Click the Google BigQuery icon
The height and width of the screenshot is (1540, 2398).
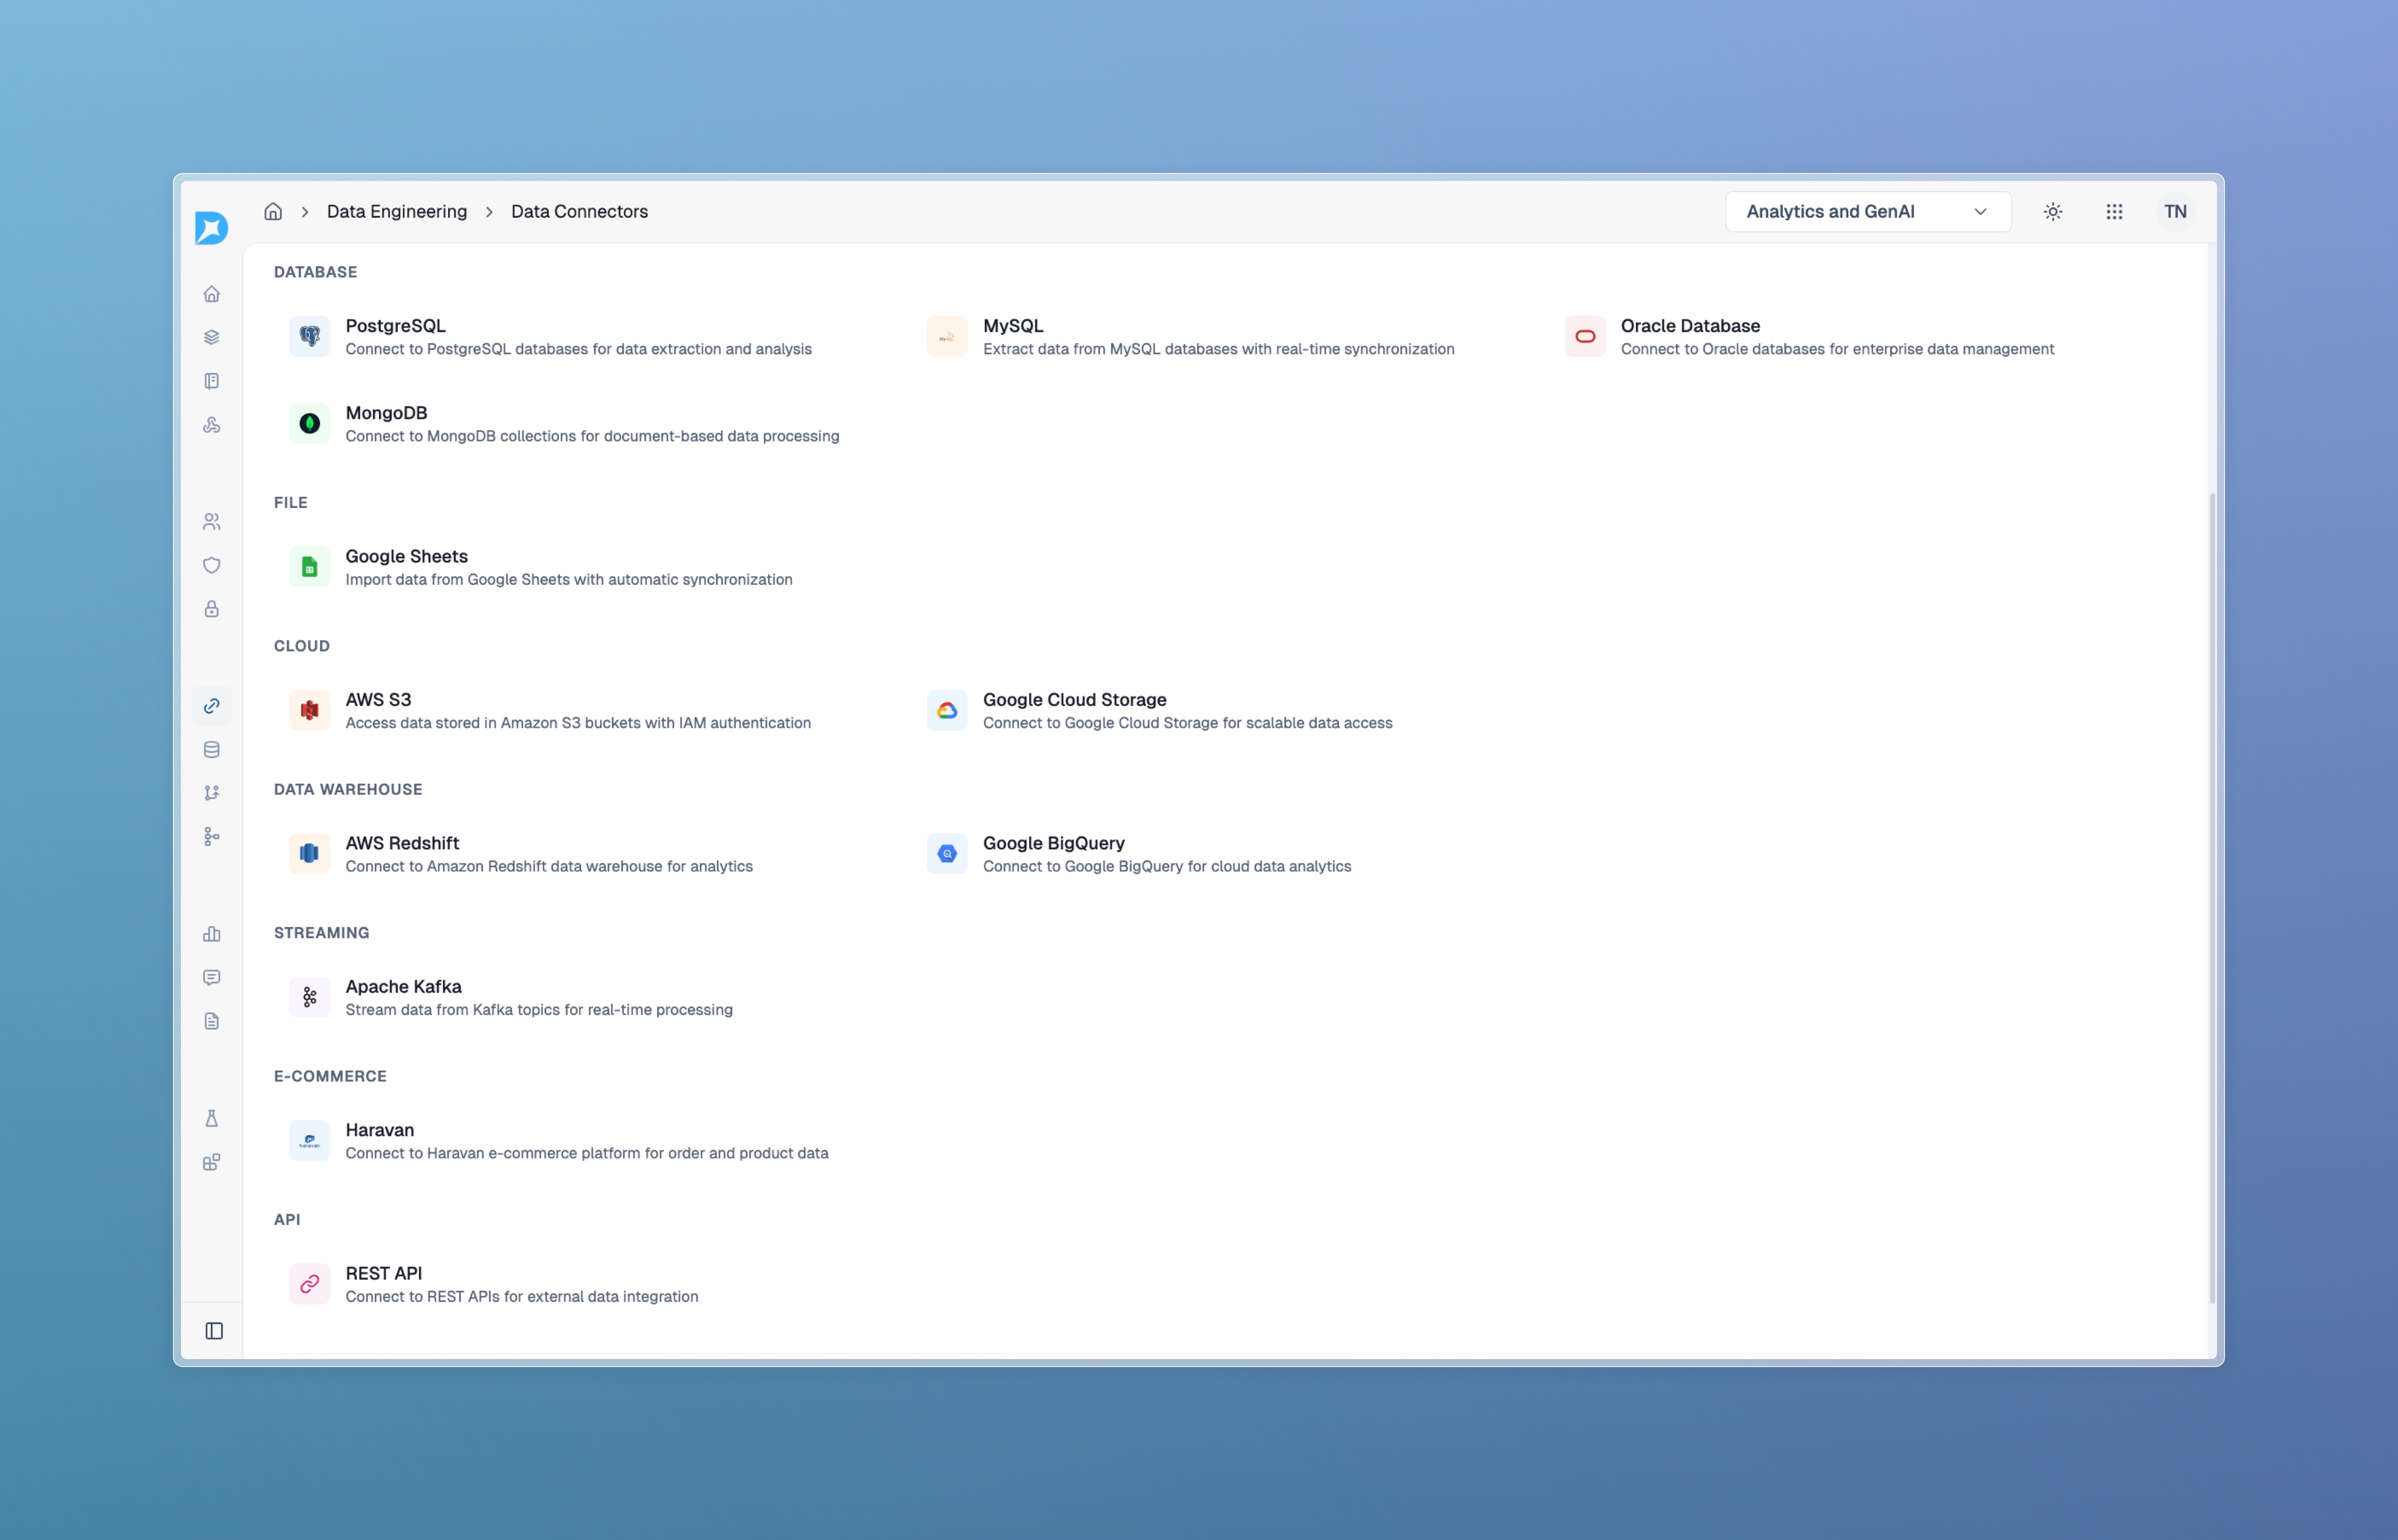click(x=947, y=854)
